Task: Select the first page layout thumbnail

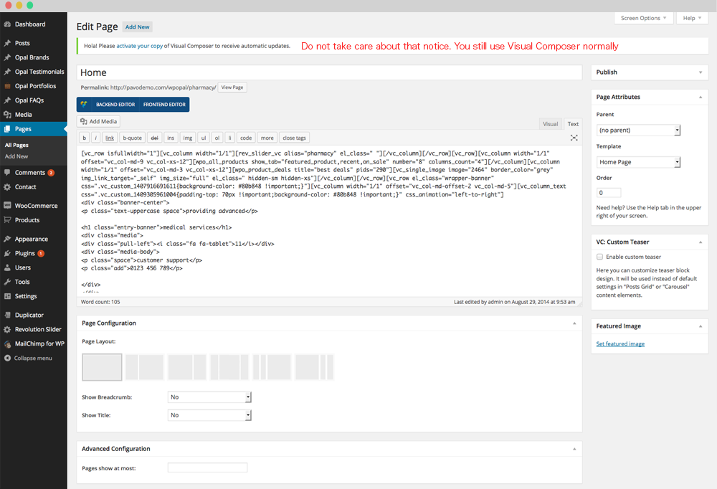Action: [103, 366]
